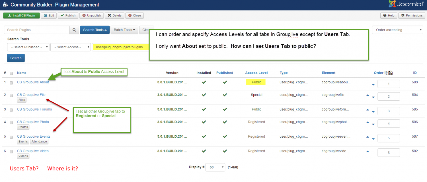
Task: Click installed checkmark in CB GroupJive Forums row
Action: click(x=204, y=109)
